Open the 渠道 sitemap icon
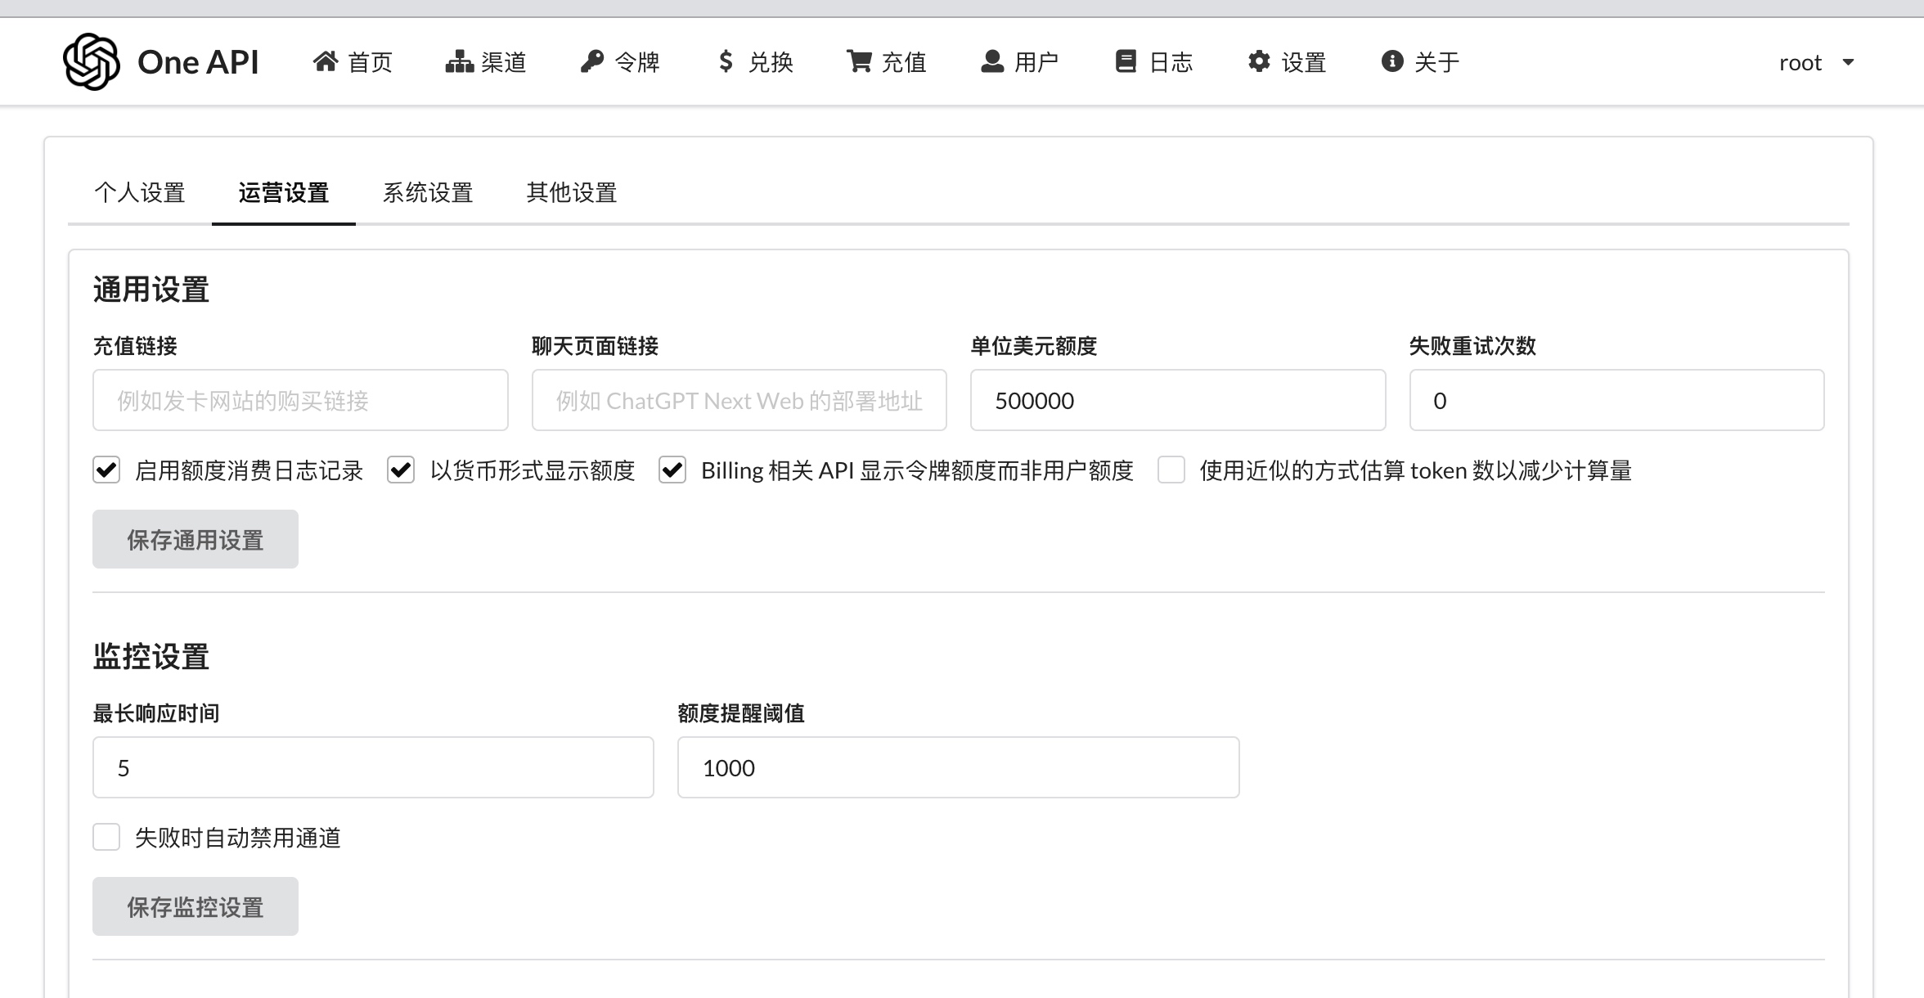The height and width of the screenshot is (998, 1924). pos(460,61)
